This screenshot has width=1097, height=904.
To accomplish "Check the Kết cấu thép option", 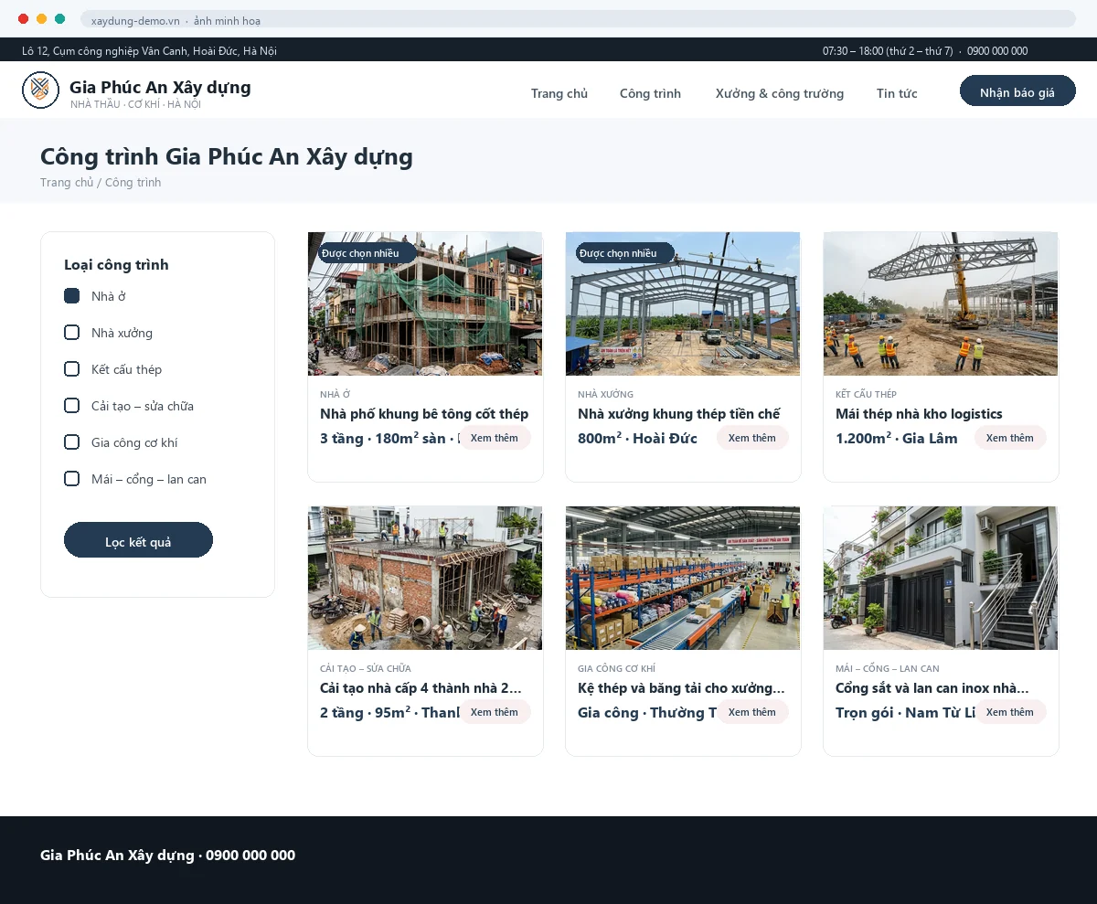I will [x=72, y=369].
